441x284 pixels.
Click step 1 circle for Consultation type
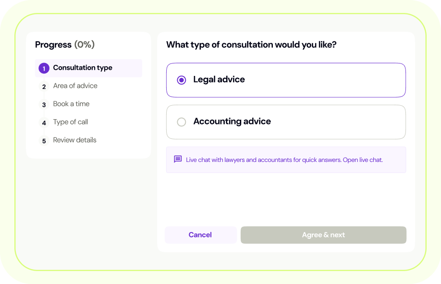point(44,68)
